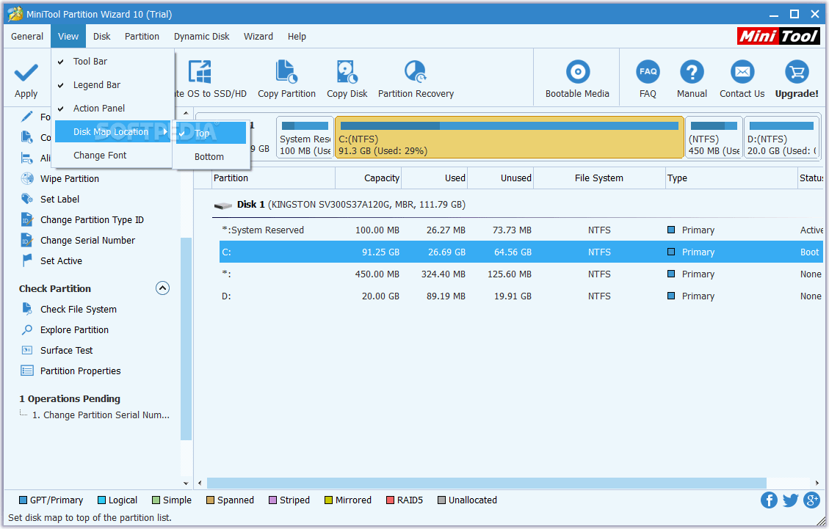This screenshot has height=529, width=829.
Task: Click the Apply checkmark icon
Action: coord(26,73)
